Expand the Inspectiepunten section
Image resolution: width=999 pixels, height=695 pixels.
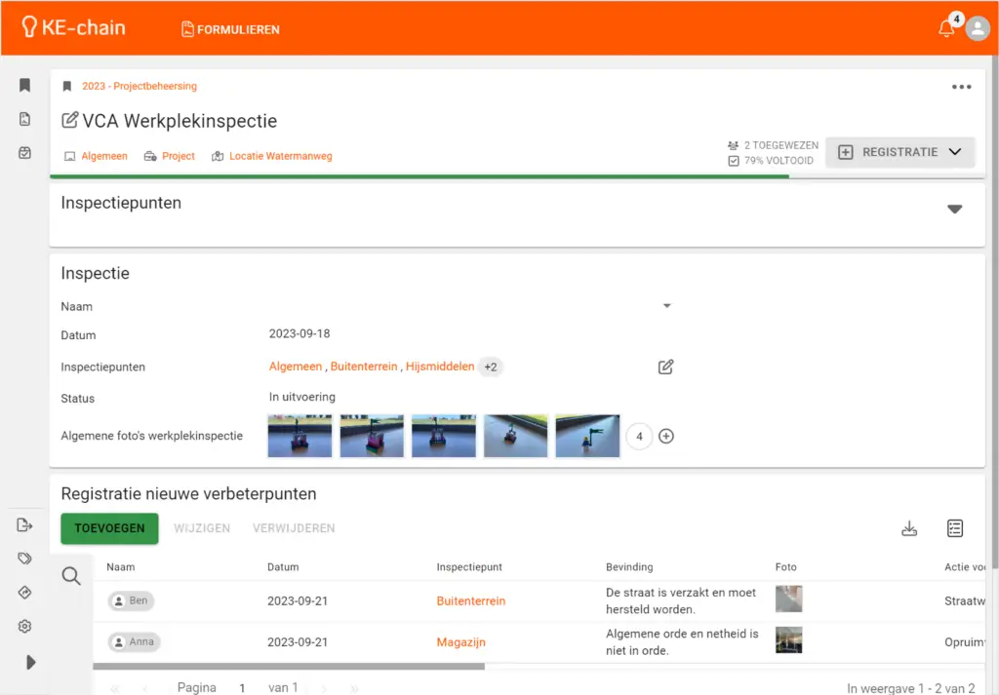click(954, 209)
